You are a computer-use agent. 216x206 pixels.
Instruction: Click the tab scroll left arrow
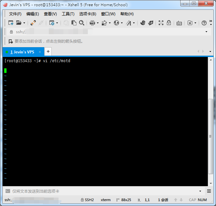(x=198, y=51)
